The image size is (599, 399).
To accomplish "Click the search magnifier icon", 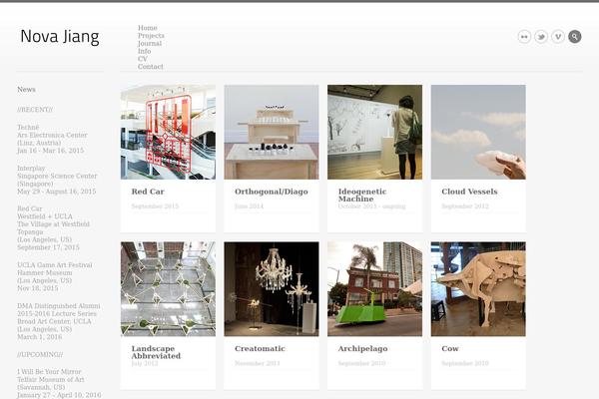I will coord(575,37).
